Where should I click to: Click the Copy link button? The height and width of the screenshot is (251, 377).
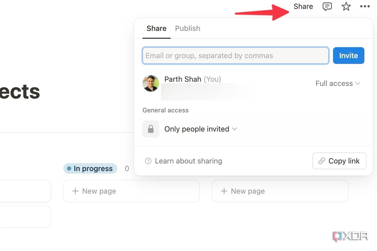[x=339, y=161]
